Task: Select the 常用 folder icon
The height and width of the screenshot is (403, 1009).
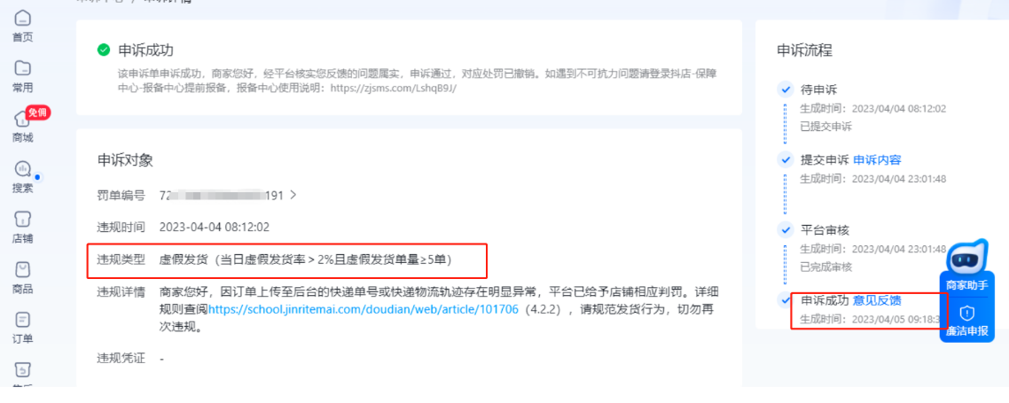Action: pyautogui.click(x=22, y=68)
